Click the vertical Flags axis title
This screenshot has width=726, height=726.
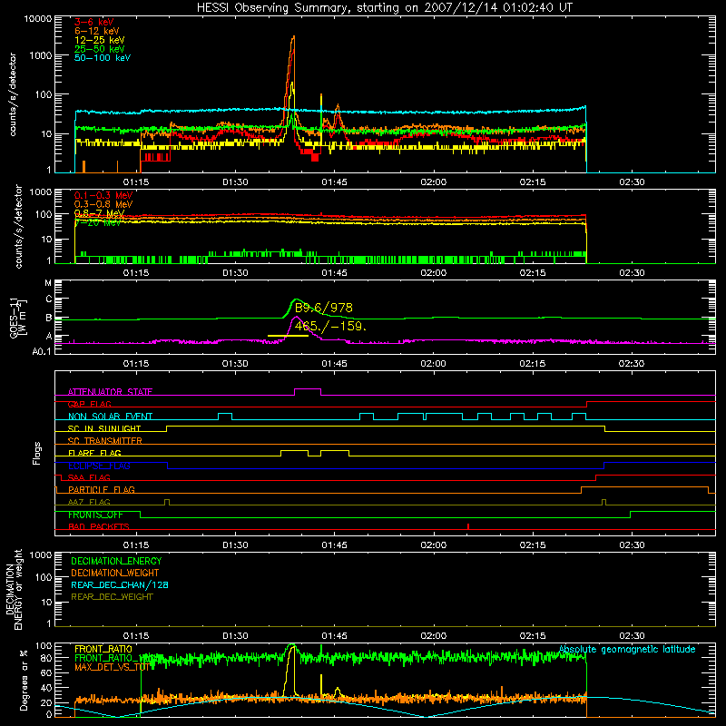36,453
